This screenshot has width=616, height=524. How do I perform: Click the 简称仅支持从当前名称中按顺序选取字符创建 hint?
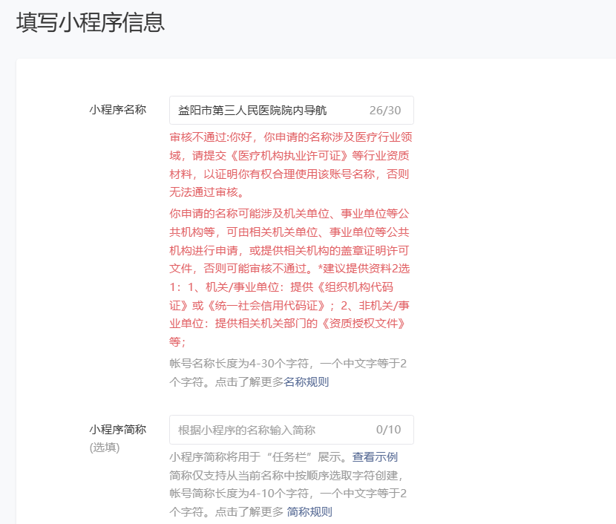tap(286, 475)
